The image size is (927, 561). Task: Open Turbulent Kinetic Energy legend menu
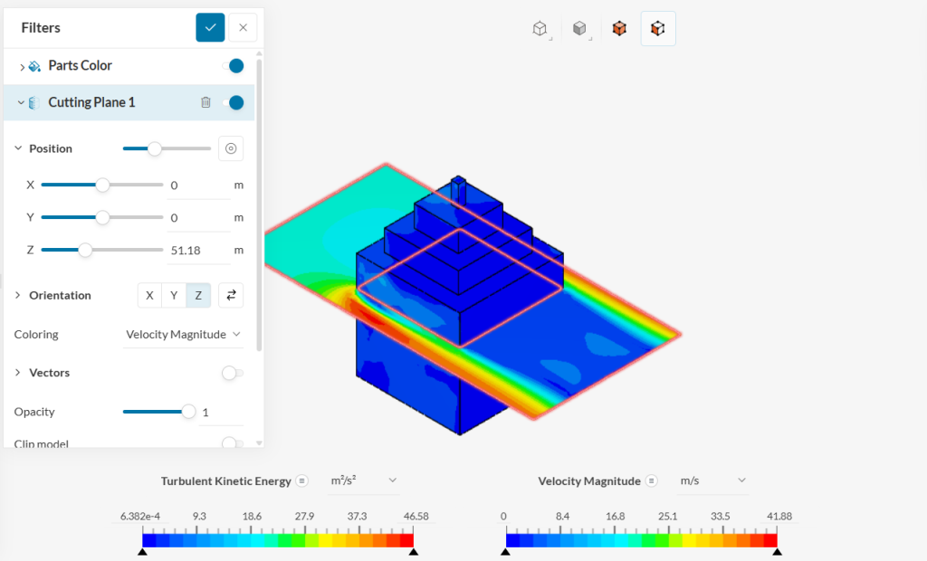point(302,481)
